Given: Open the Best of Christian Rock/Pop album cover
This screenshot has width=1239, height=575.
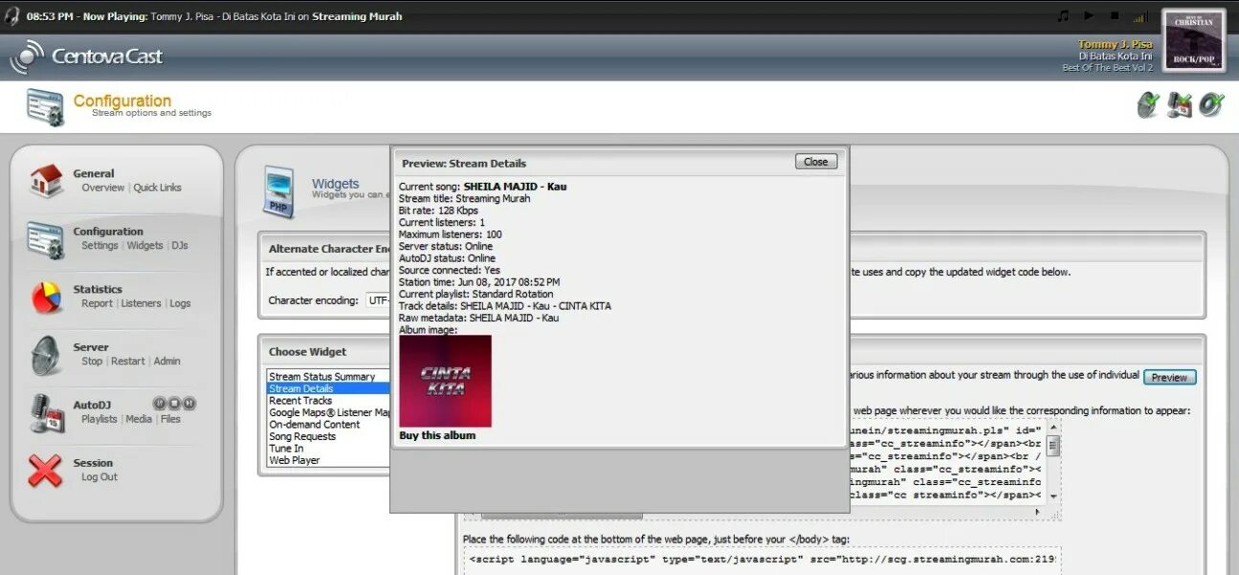Looking at the screenshot, I should [x=1194, y=40].
